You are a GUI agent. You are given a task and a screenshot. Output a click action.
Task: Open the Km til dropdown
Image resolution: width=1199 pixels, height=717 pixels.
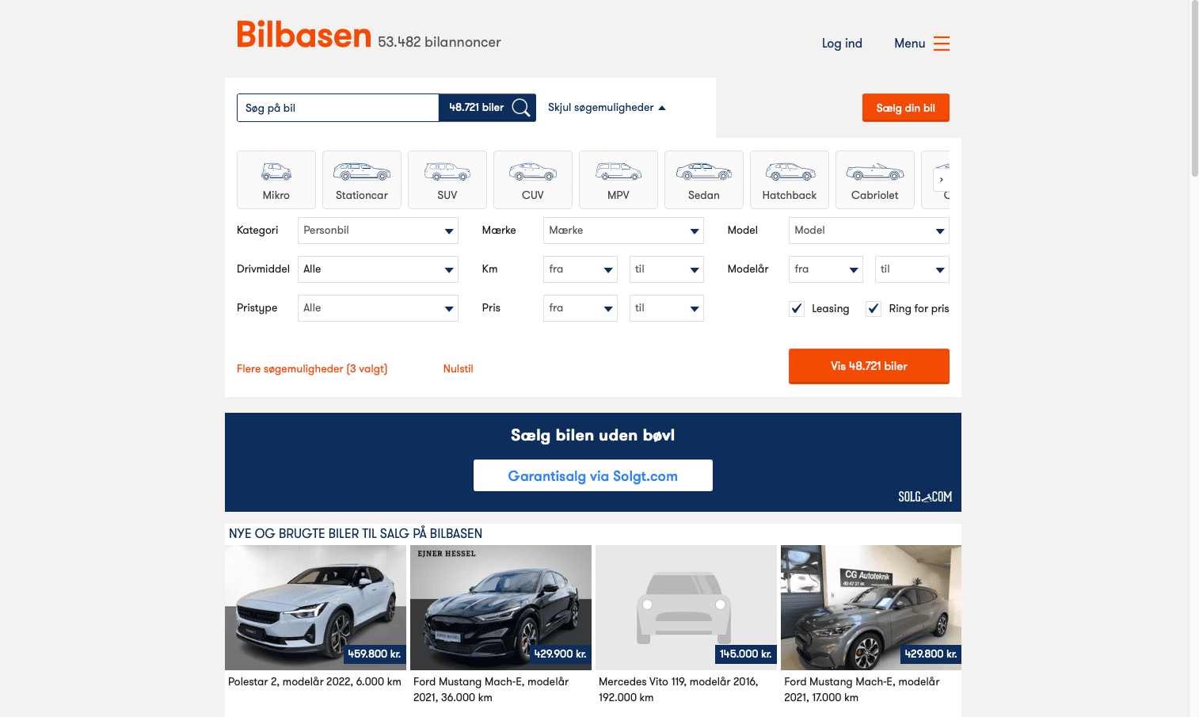pyautogui.click(x=667, y=269)
